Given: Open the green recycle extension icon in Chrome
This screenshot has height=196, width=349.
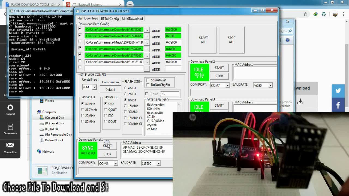Looking at the screenshot, I should pos(324,14).
